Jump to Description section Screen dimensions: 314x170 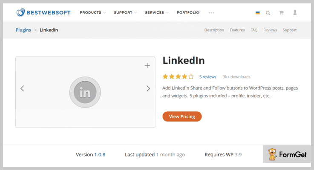(214, 30)
